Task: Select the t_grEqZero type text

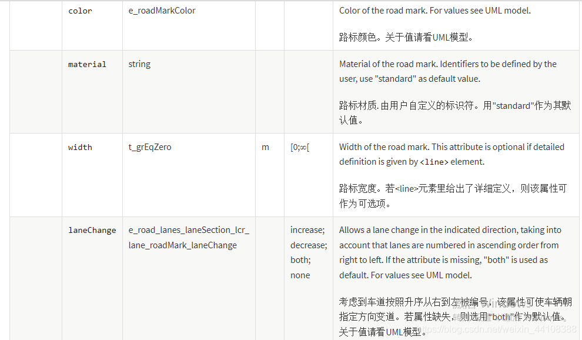Action: tap(150, 147)
